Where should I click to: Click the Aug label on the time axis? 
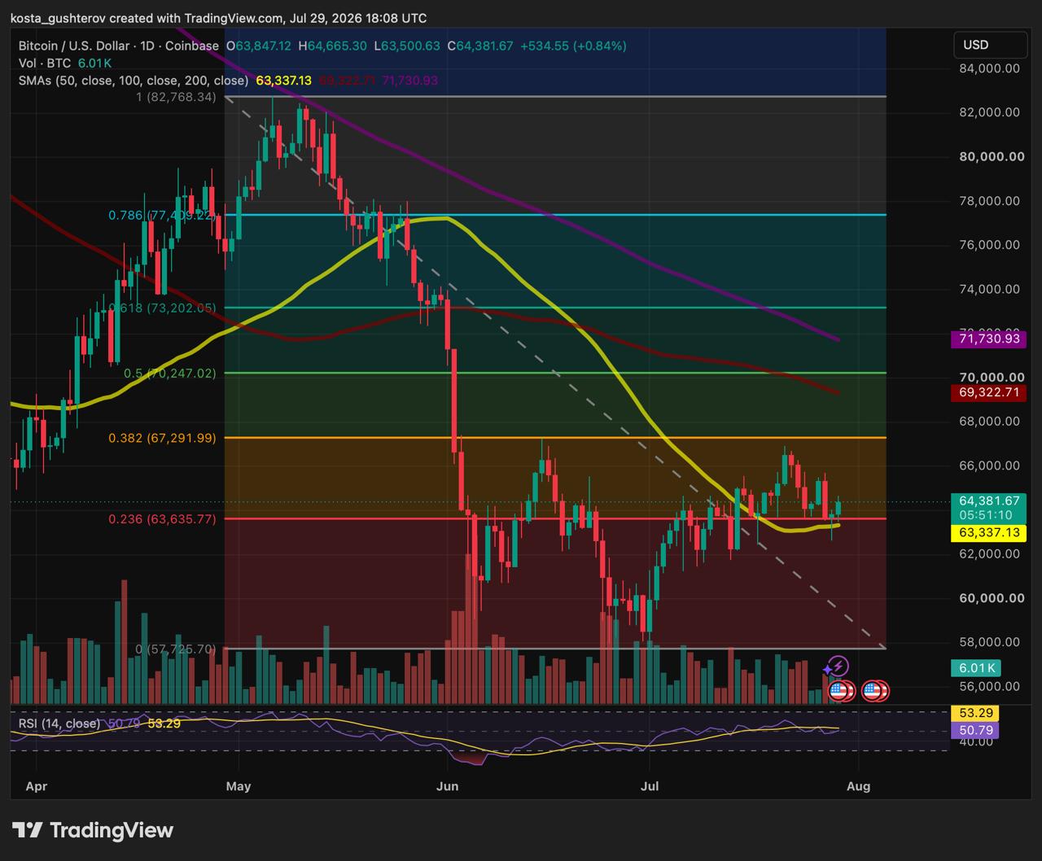[858, 786]
